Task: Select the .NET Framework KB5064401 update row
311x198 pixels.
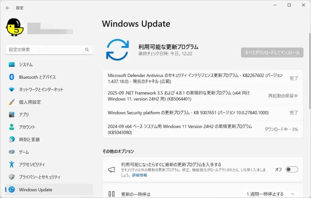Action: [x=203, y=96]
